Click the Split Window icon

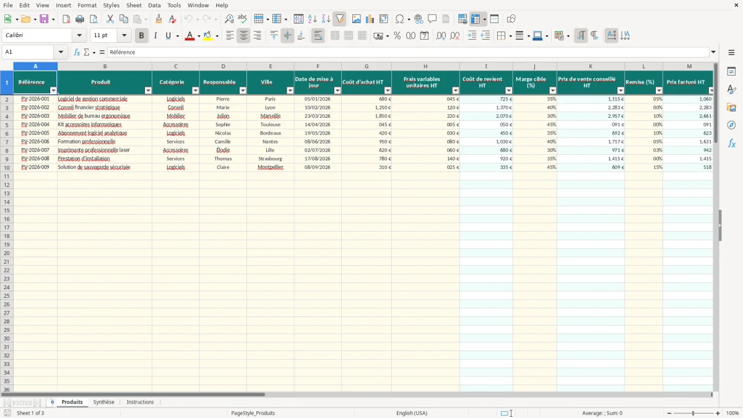pyautogui.click(x=494, y=19)
